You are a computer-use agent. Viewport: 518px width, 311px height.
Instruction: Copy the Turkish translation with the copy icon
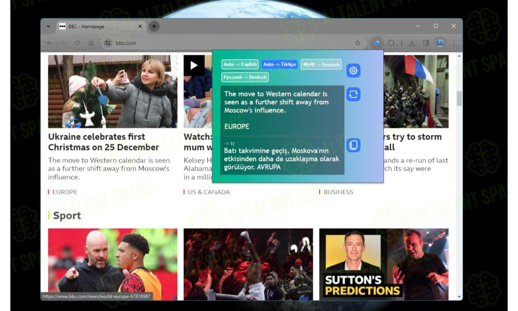353,145
